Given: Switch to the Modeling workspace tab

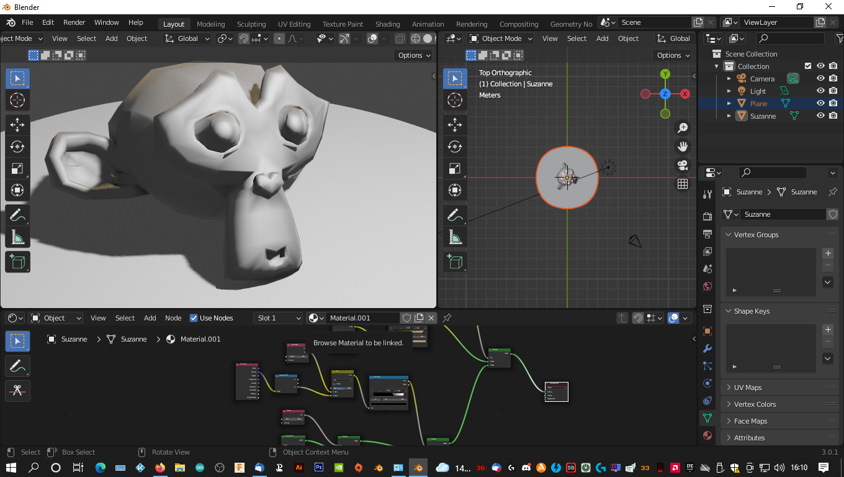Looking at the screenshot, I should coord(211,24).
